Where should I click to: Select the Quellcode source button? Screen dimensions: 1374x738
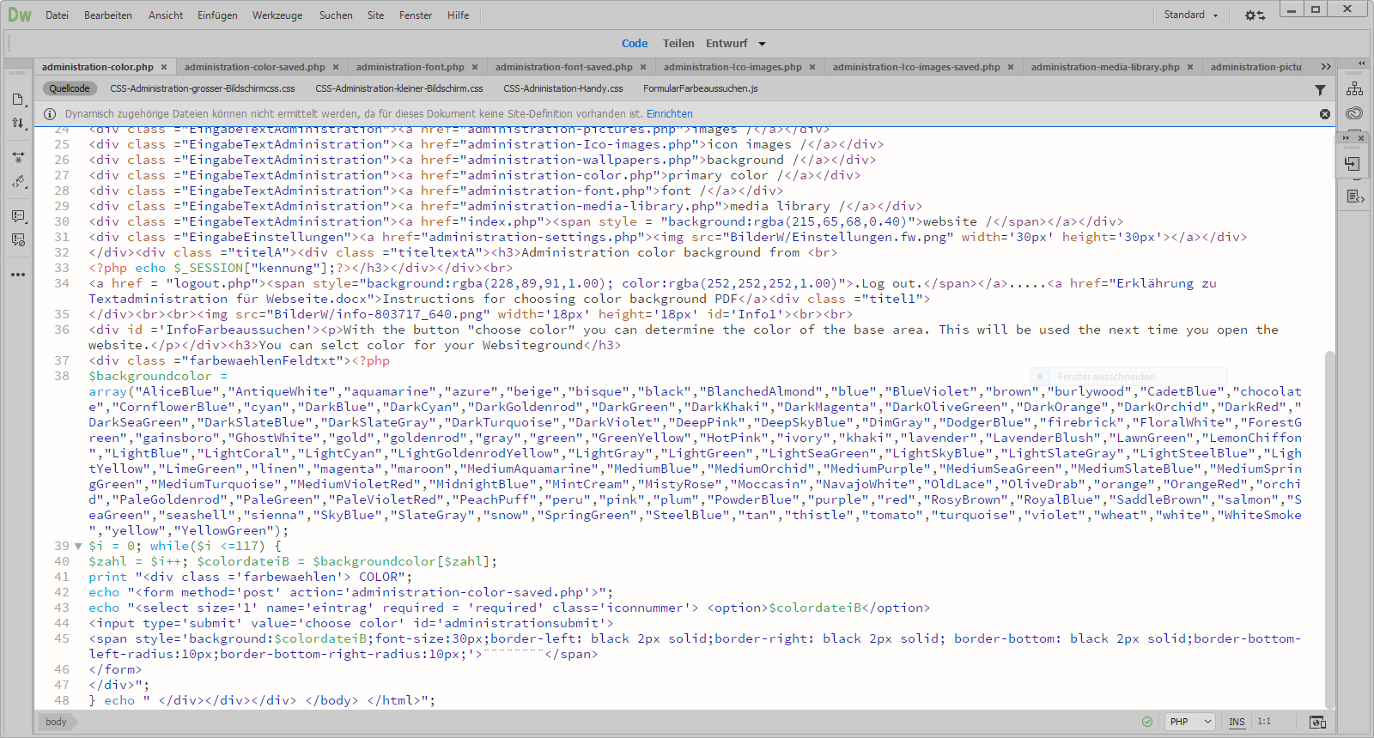pos(70,88)
